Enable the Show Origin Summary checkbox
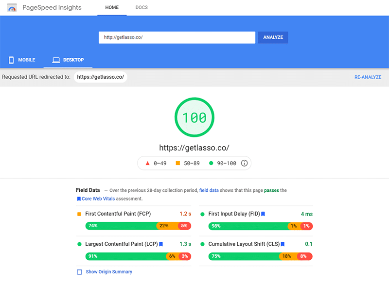Image resolution: width=389 pixels, height=285 pixels. (79, 272)
